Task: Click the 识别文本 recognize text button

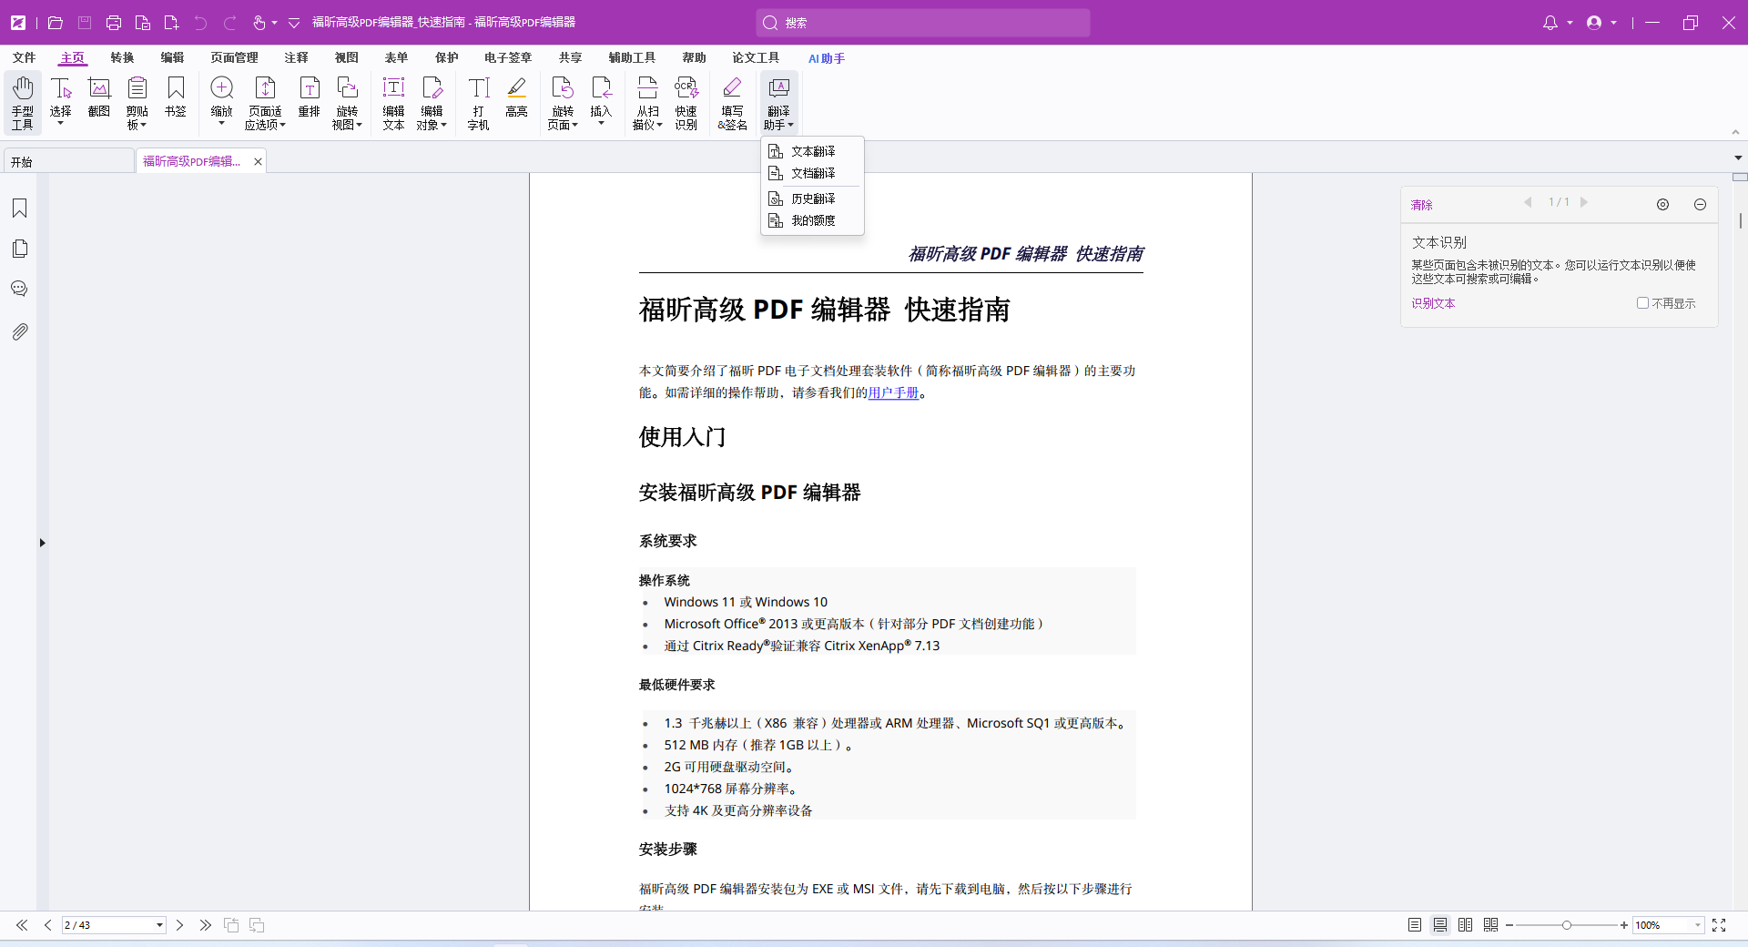Action: coord(1432,302)
